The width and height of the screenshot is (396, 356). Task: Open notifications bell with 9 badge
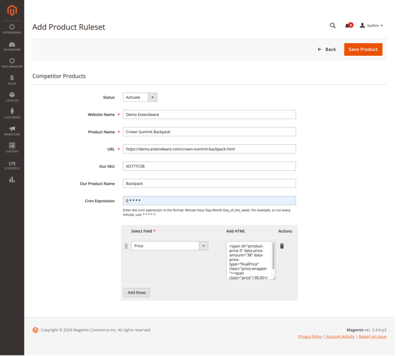coord(349,26)
